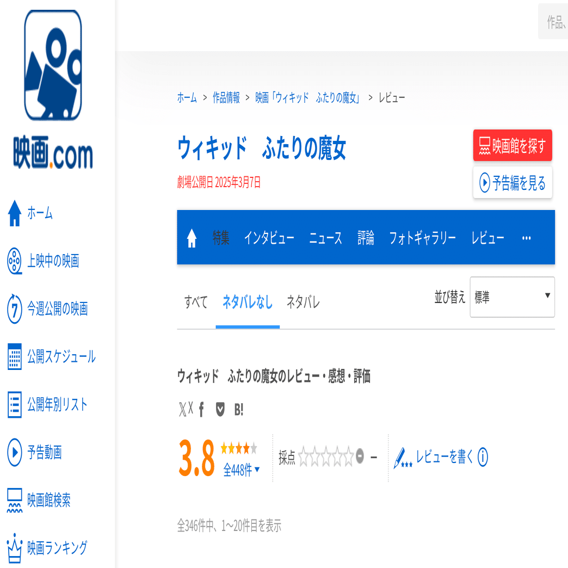568x568 pixels.
Task: Select the ネタバレなし review filter
Action: point(248,302)
